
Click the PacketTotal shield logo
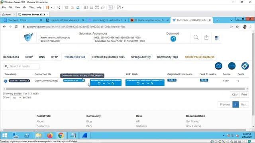pos(28,37)
